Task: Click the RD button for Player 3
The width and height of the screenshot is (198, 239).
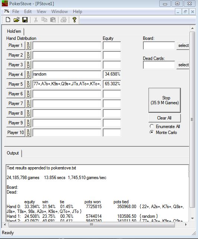Action: pos(28,65)
